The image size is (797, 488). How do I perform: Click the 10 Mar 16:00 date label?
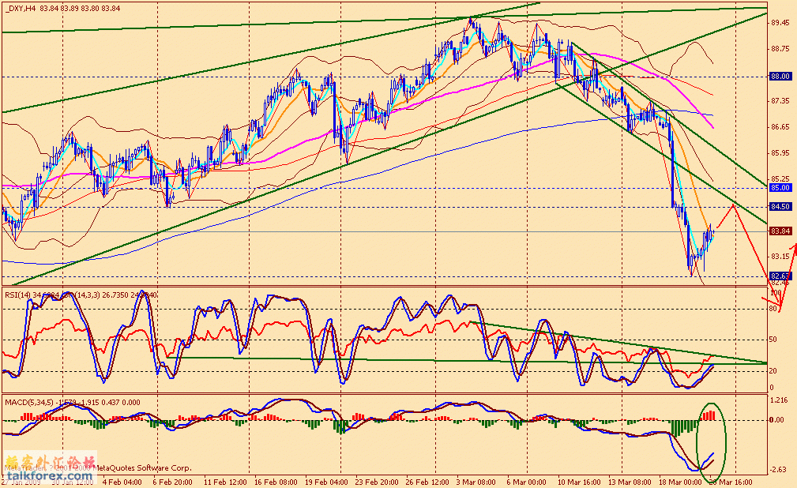579,480
